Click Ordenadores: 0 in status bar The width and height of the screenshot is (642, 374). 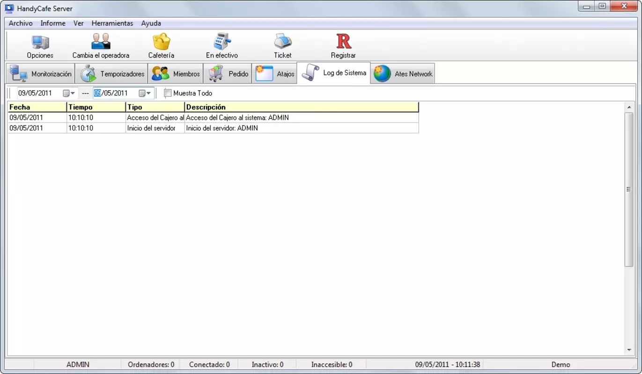[x=151, y=364]
